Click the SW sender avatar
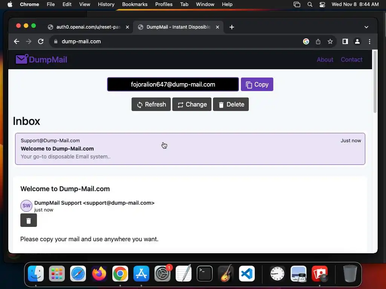The image size is (386, 289). [x=26, y=206]
